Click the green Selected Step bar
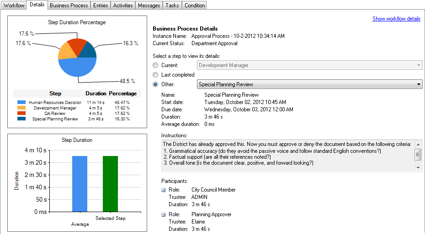Screen dimensions: 425x234 coord(110,183)
